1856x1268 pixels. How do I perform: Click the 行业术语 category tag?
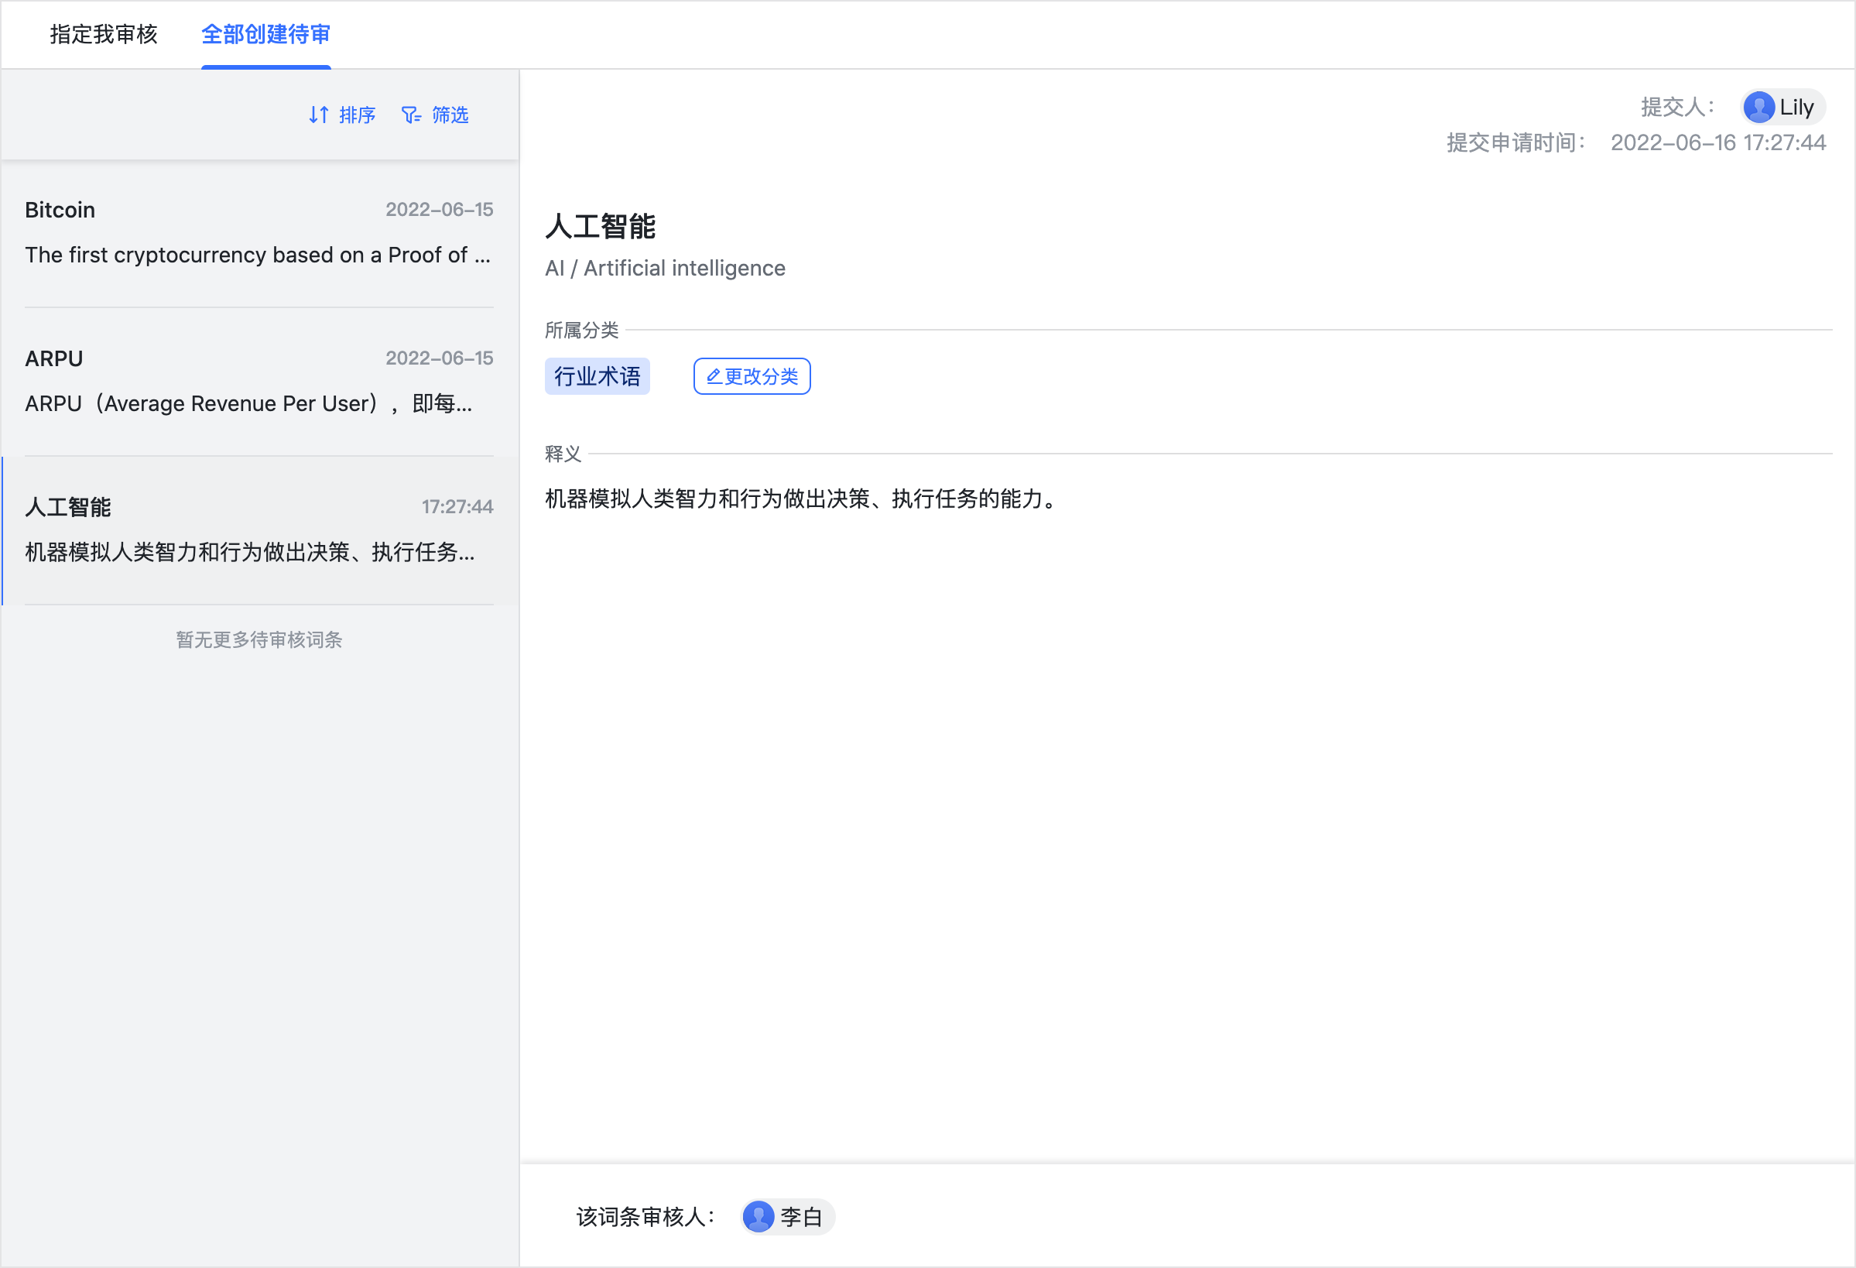598,376
